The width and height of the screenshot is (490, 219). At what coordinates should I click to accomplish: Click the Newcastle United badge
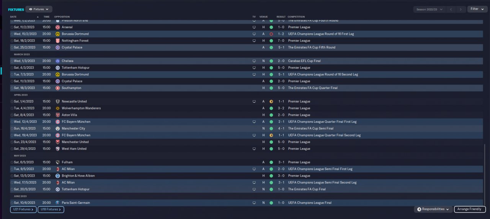click(x=58, y=102)
